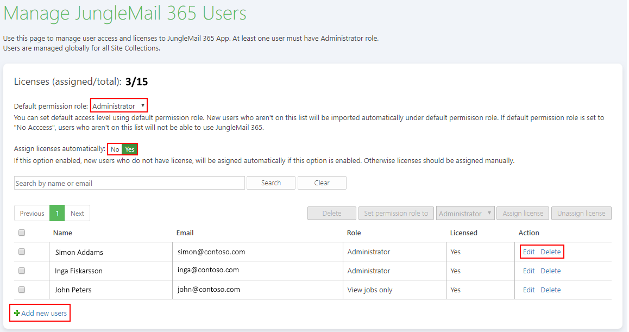Delete the user Inga Fiskarsson
This screenshot has height=332, width=629.
coord(551,270)
